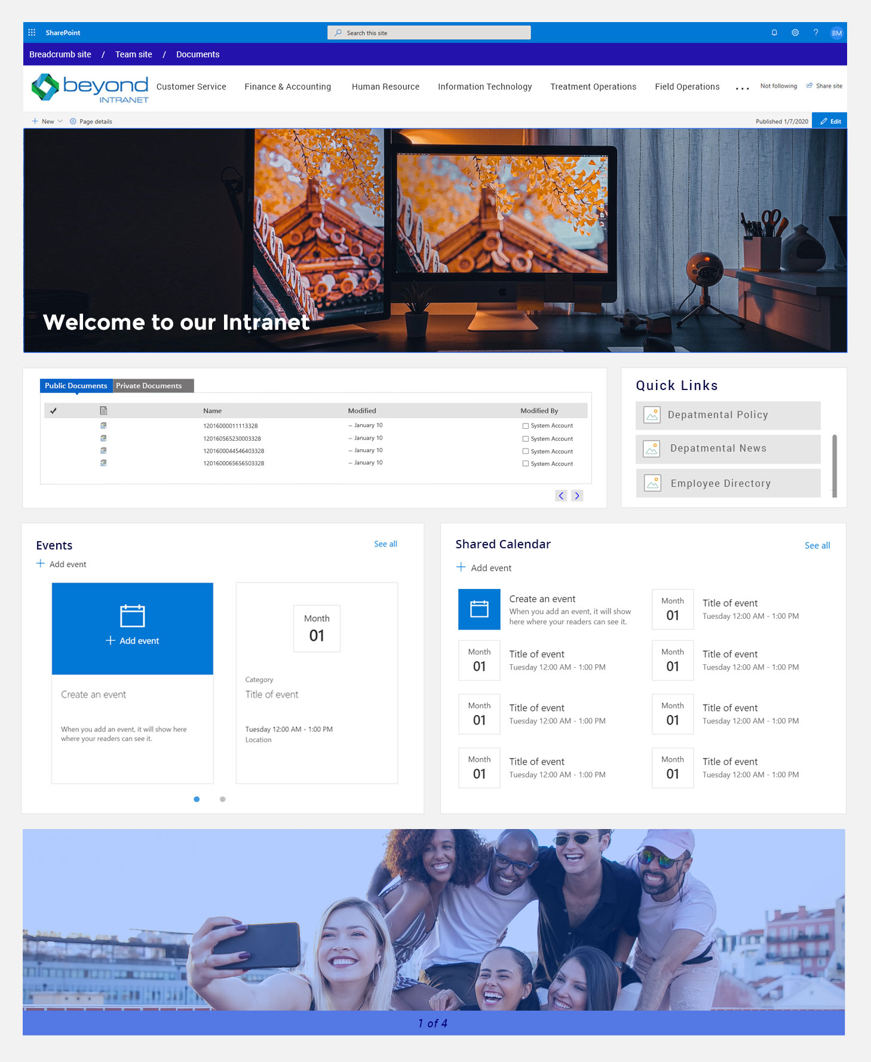Expand the navigation overflow ellipsis menu
This screenshot has height=1062, width=871.
742,88
